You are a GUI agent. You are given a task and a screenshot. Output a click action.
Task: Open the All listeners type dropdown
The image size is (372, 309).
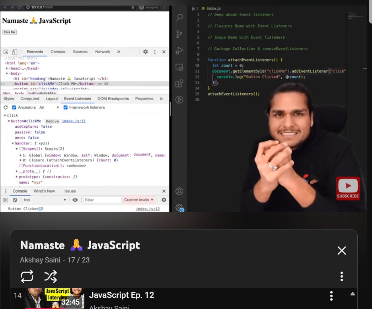click(x=49, y=107)
